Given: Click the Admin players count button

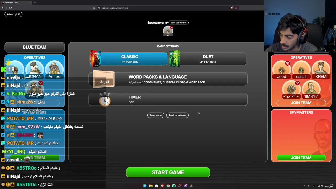Looking at the screenshot, I should (x=13, y=14).
